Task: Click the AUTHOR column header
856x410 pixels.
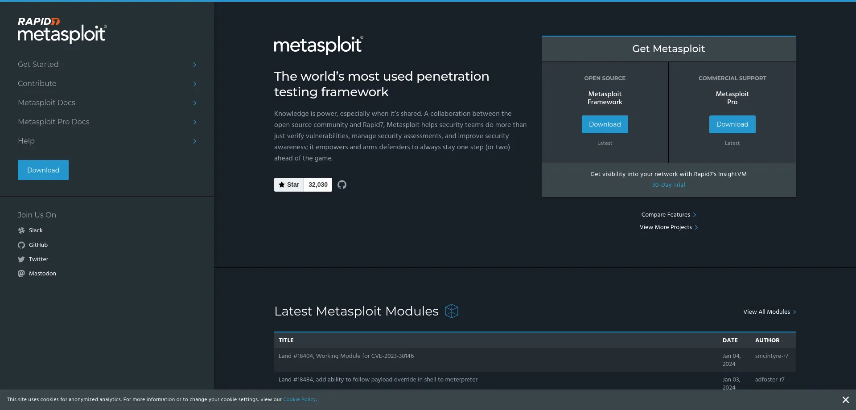Action: tap(767, 340)
